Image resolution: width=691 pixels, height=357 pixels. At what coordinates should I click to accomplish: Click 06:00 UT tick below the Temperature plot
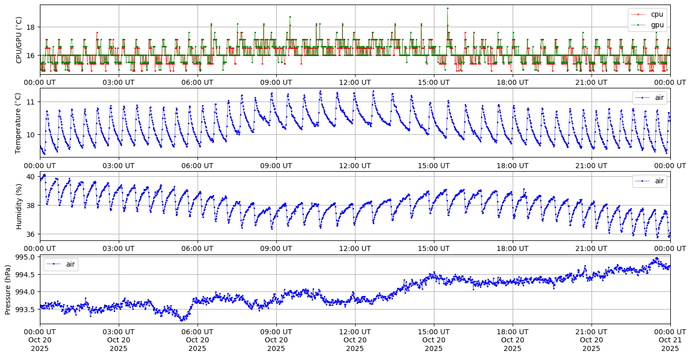[197, 165]
